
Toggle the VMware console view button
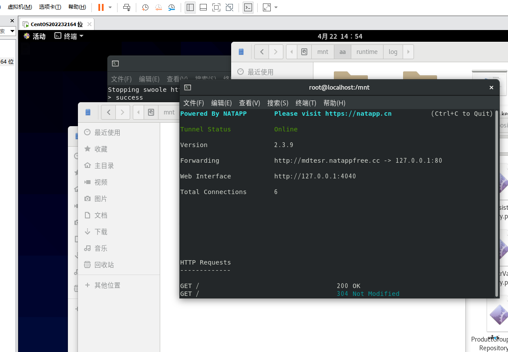pos(248,7)
